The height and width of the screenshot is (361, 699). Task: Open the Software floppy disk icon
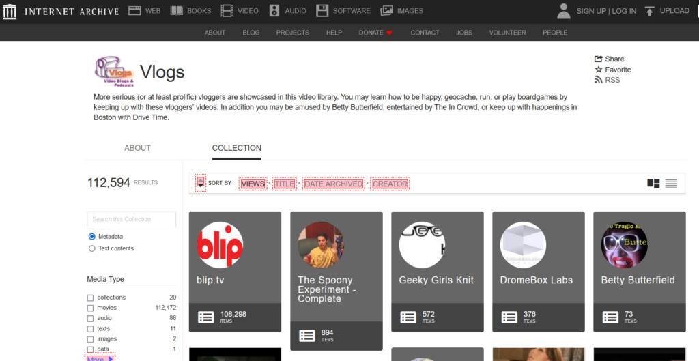click(x=322, y=11)
